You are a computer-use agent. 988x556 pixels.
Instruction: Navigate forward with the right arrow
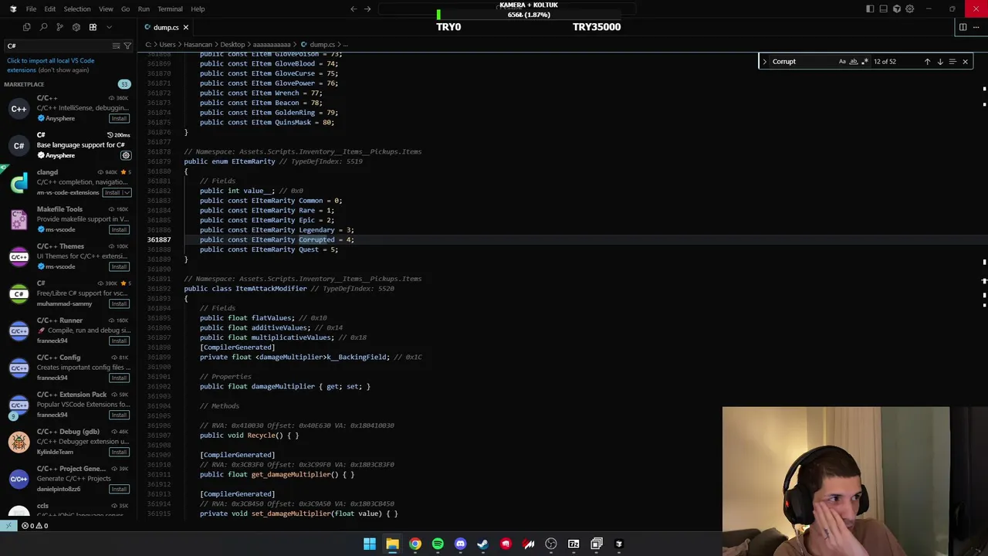click(x=367, y=8)
